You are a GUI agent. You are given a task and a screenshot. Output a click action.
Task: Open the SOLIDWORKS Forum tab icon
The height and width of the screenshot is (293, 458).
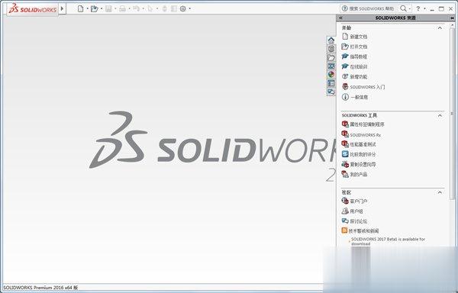click(331, 92)
